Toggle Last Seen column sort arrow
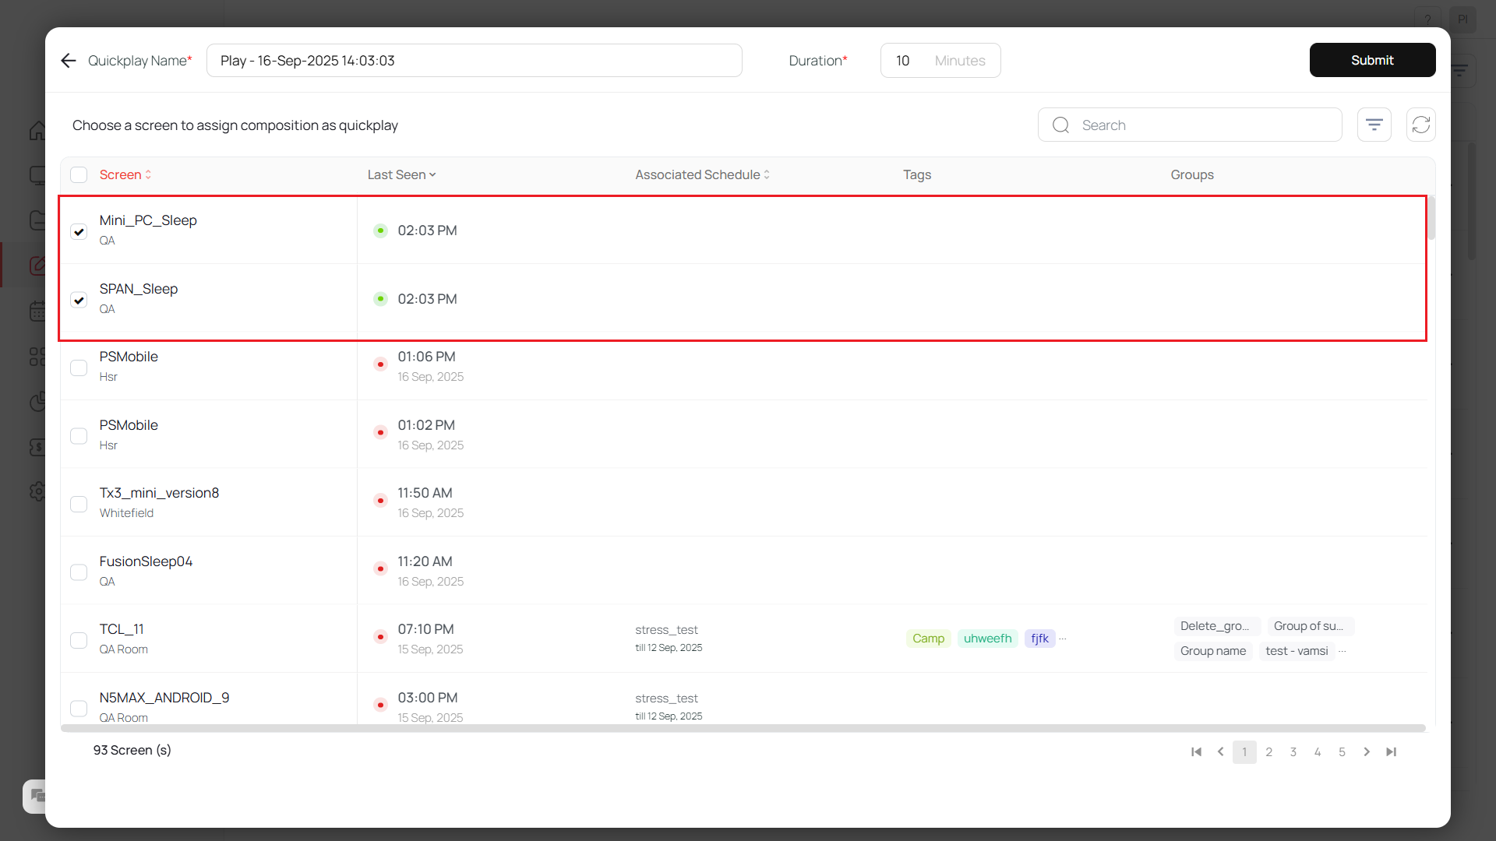 click(x=432, y=174)
